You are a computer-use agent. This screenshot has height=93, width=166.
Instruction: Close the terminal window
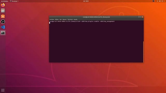(x=142, y=17)
